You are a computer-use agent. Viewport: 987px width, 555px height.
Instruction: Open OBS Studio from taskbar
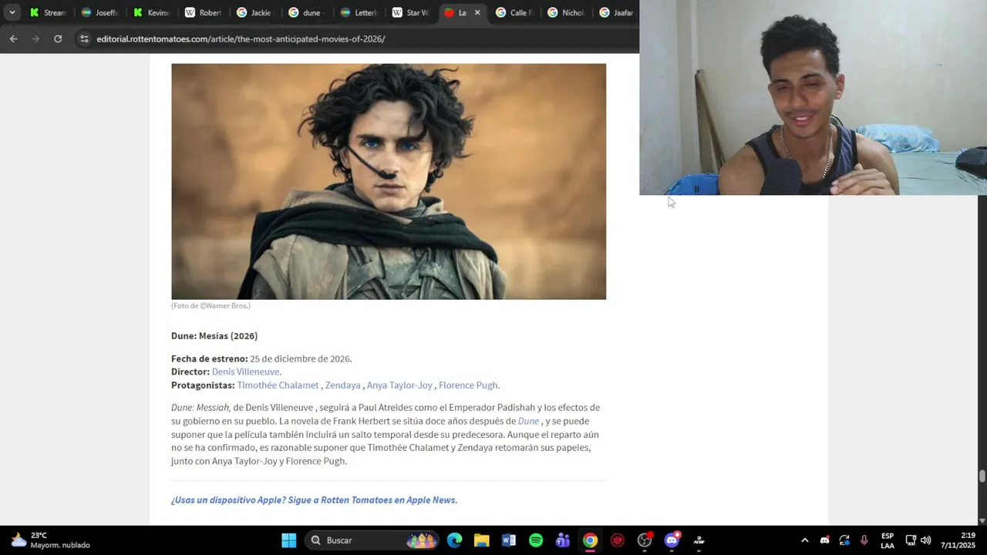click(645, 540)
